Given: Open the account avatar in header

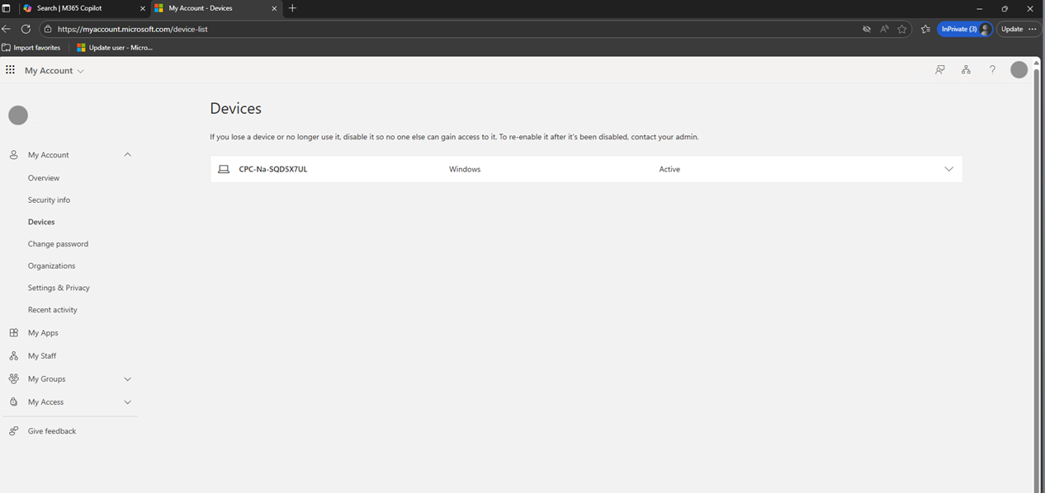Looking at the screenshot, I should 1019,70.
